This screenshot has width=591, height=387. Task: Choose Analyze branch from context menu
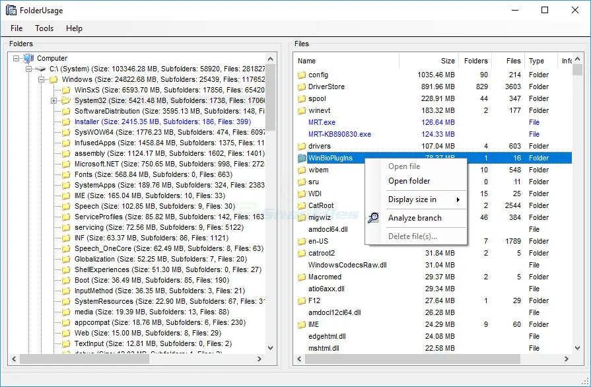(x=415, y=218)
